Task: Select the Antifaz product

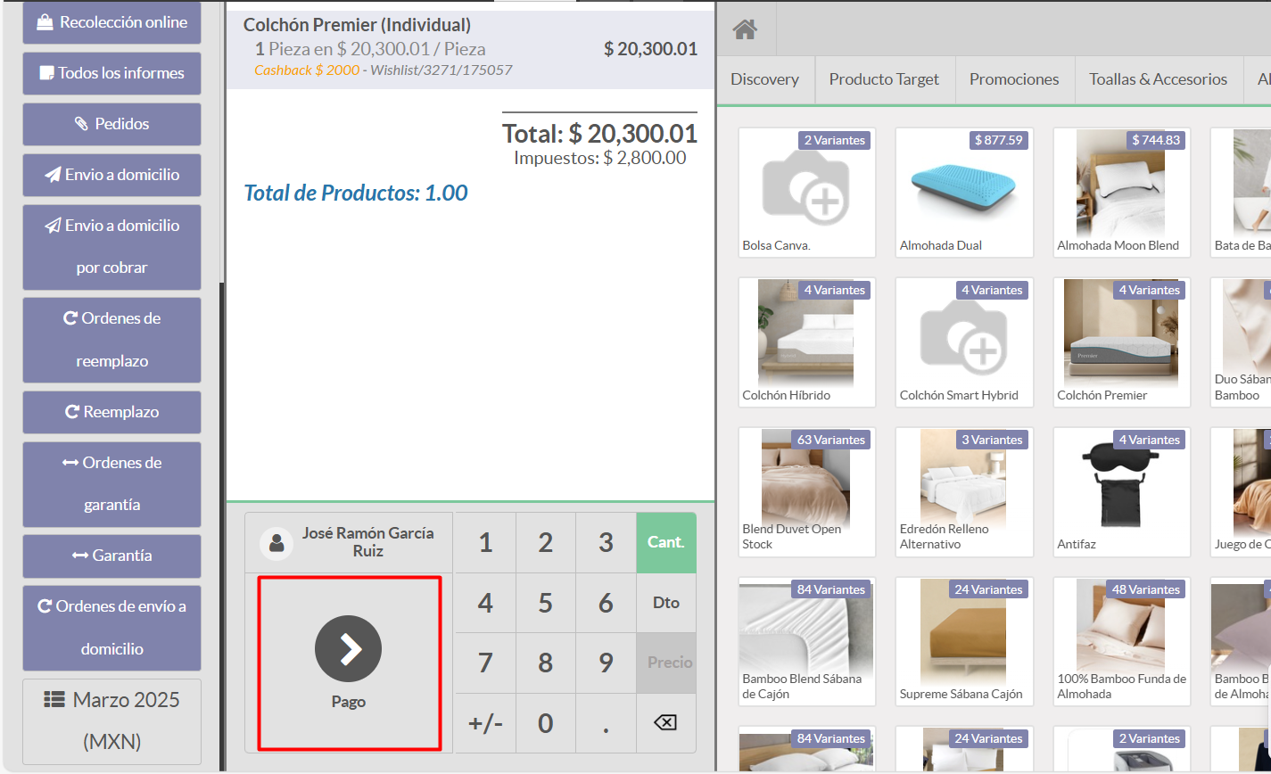Action: 1122,492
